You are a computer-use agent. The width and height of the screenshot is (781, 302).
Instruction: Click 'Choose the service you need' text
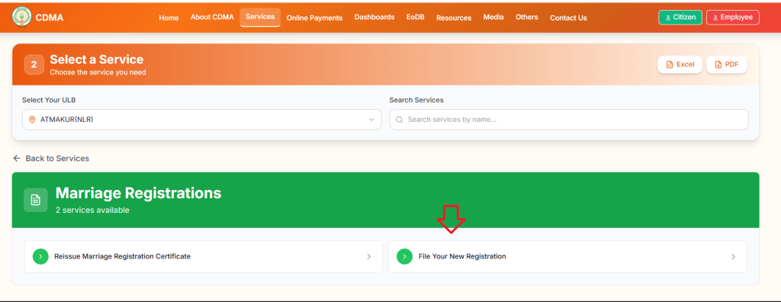tap(98, 72)
